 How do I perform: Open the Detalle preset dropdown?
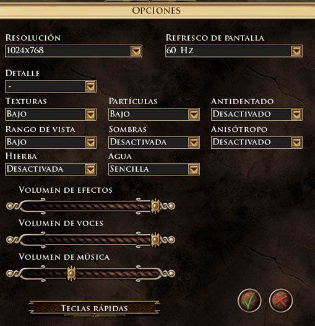[90, 86]
